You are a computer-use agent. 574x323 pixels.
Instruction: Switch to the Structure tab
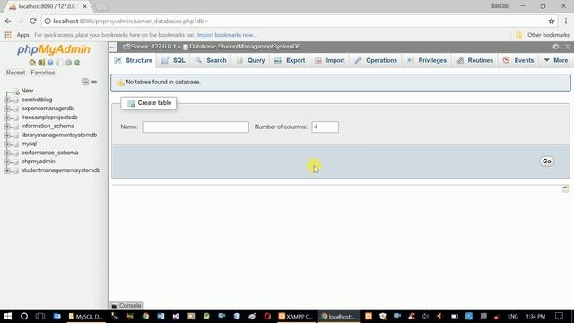pyautogui.click(x=134, y=60)
